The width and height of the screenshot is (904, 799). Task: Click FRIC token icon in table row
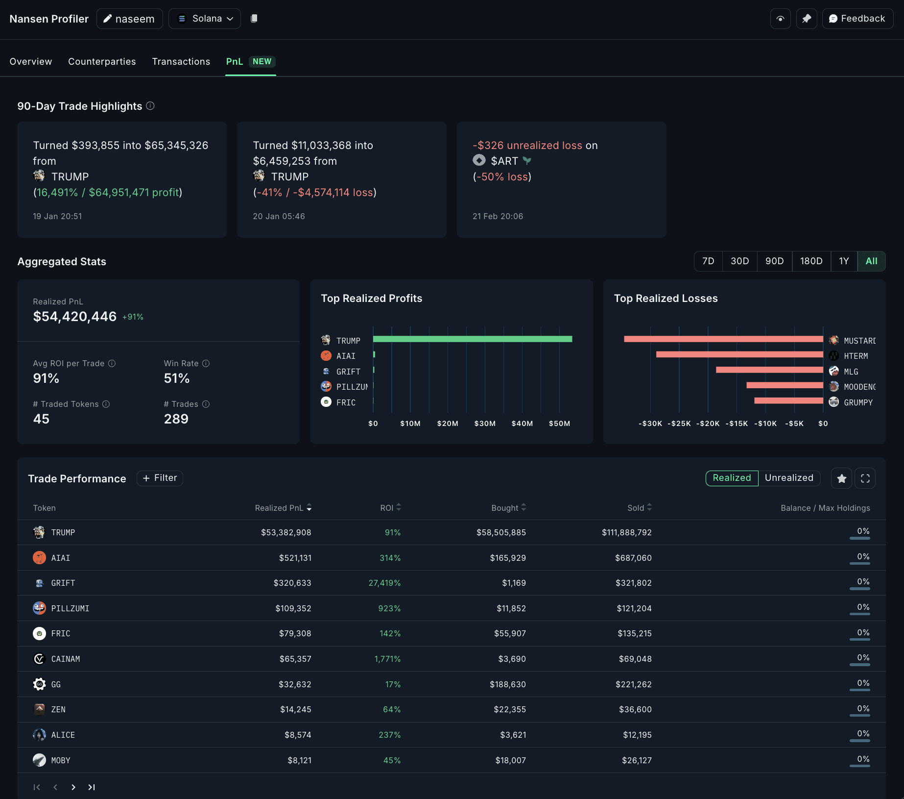point(39,633)
